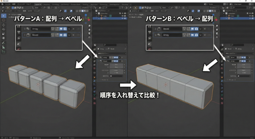Remove the Array modifier in Pattern A
The width and height of the screenshot is (255, 139).
pyautogui.click(x=122, y=57)
